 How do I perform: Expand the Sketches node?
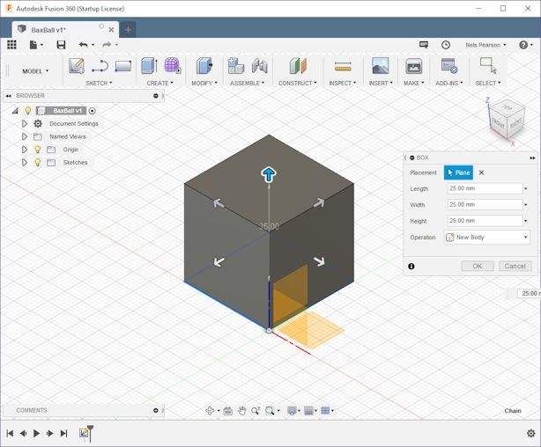tap(24, 162)
